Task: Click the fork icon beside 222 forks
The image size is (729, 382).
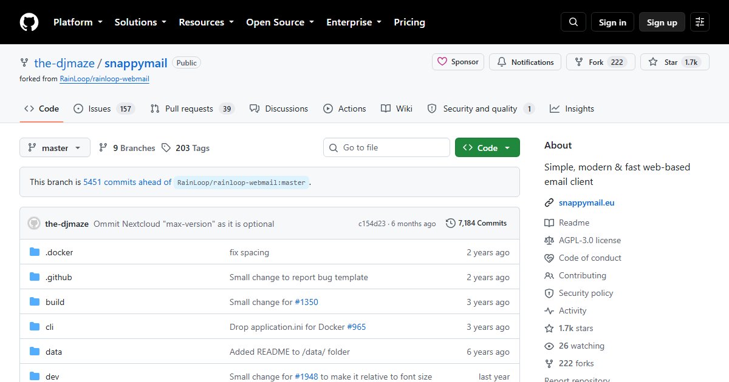Action: [549, 363]
